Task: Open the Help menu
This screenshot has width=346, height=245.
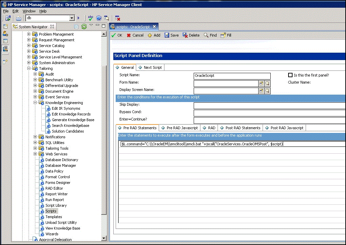Action: (43, 11)
